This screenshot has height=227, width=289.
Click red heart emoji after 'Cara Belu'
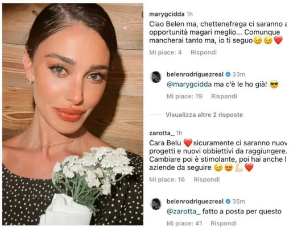(188, 143)
